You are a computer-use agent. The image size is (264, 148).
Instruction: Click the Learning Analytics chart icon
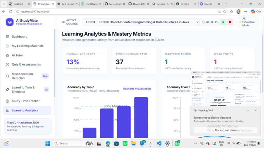(x=8, y=110)
